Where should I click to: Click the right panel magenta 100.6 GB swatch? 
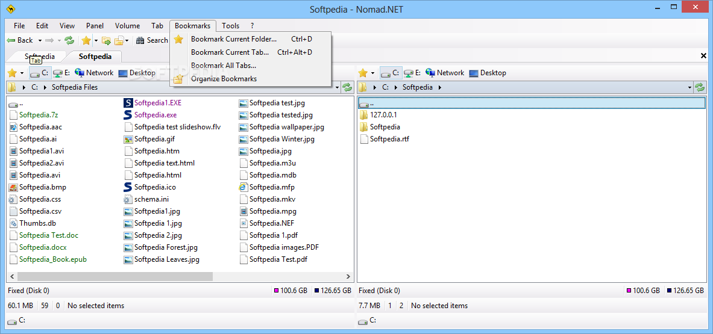click(x=629, y=291)
